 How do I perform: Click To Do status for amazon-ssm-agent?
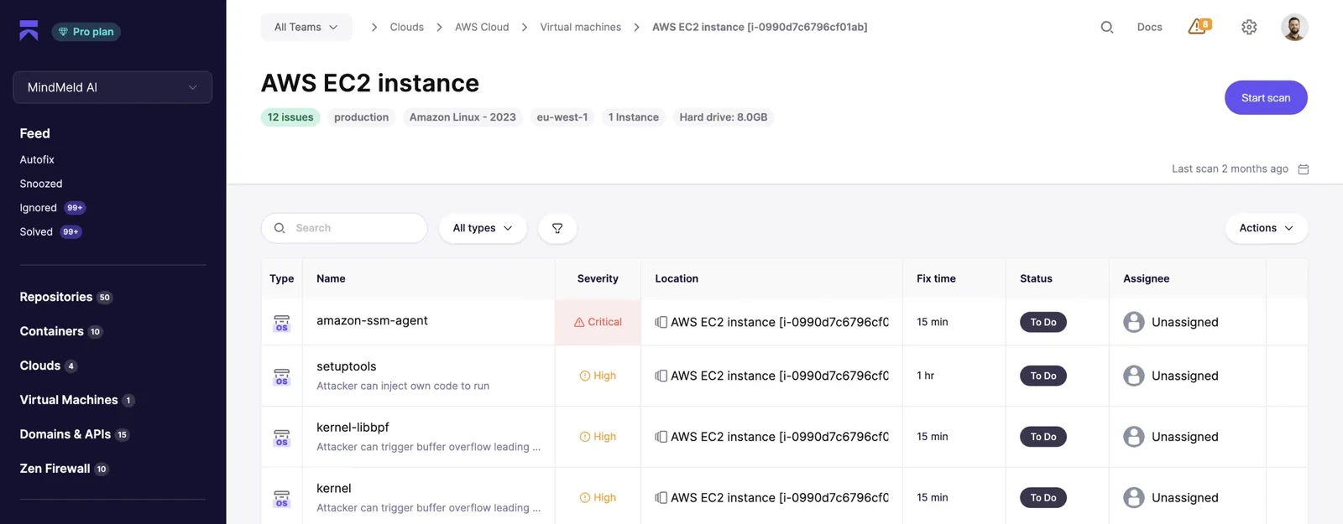1043,322
